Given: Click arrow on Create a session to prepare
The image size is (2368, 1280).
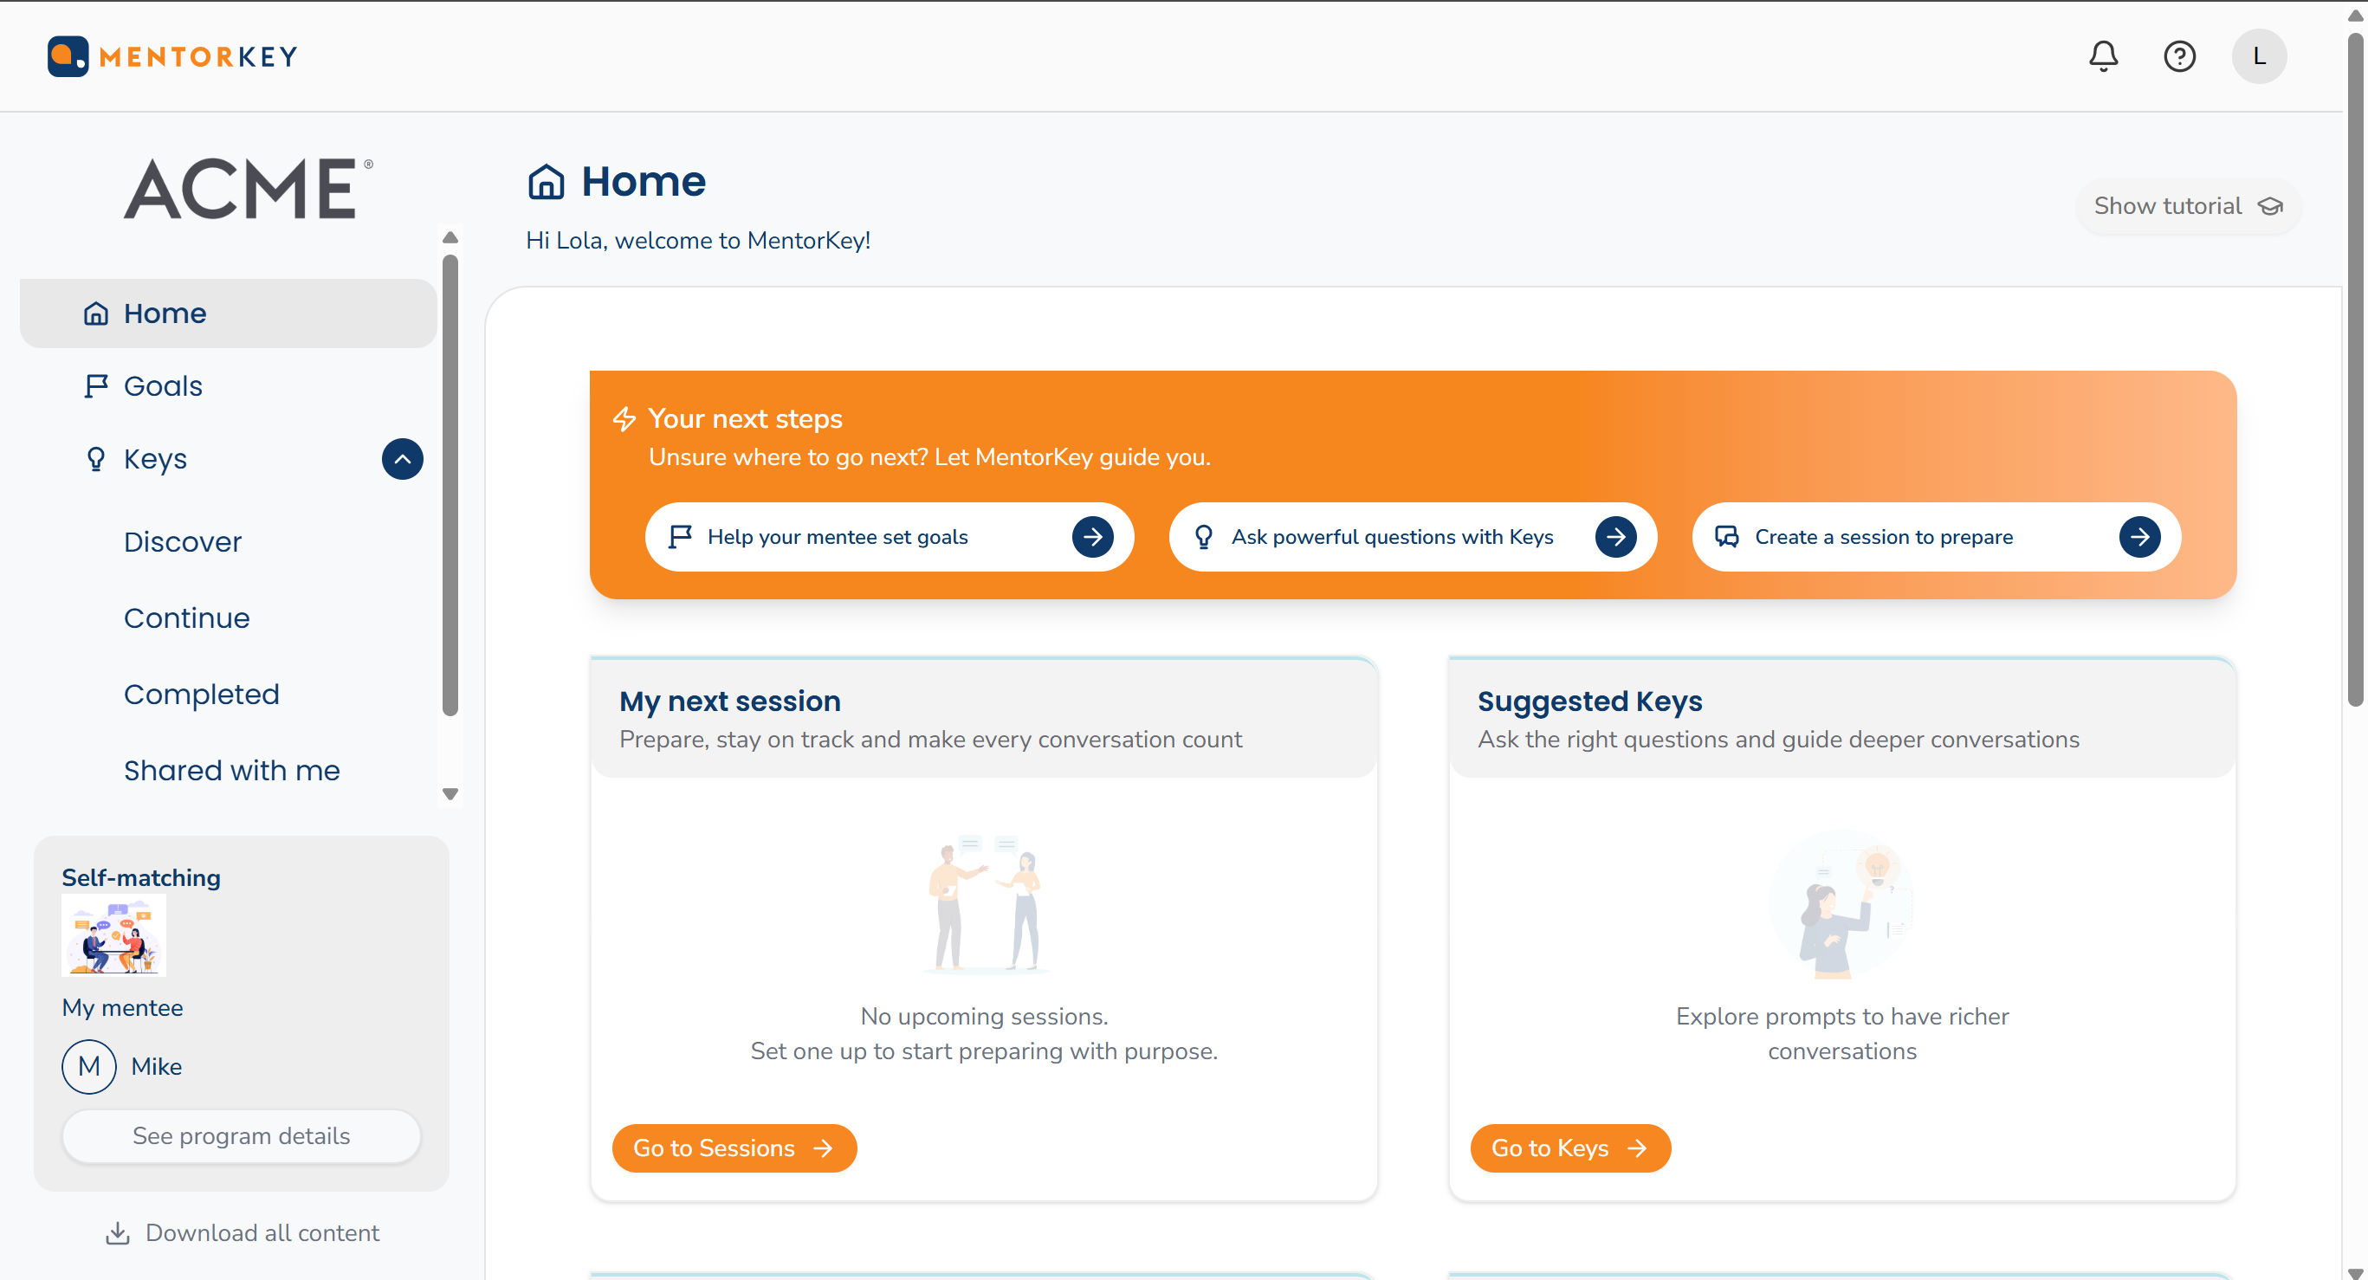Looking at the screenshot, I should pos(2139,537).
